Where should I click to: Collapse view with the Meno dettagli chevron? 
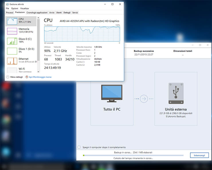(x=8, y=77)
